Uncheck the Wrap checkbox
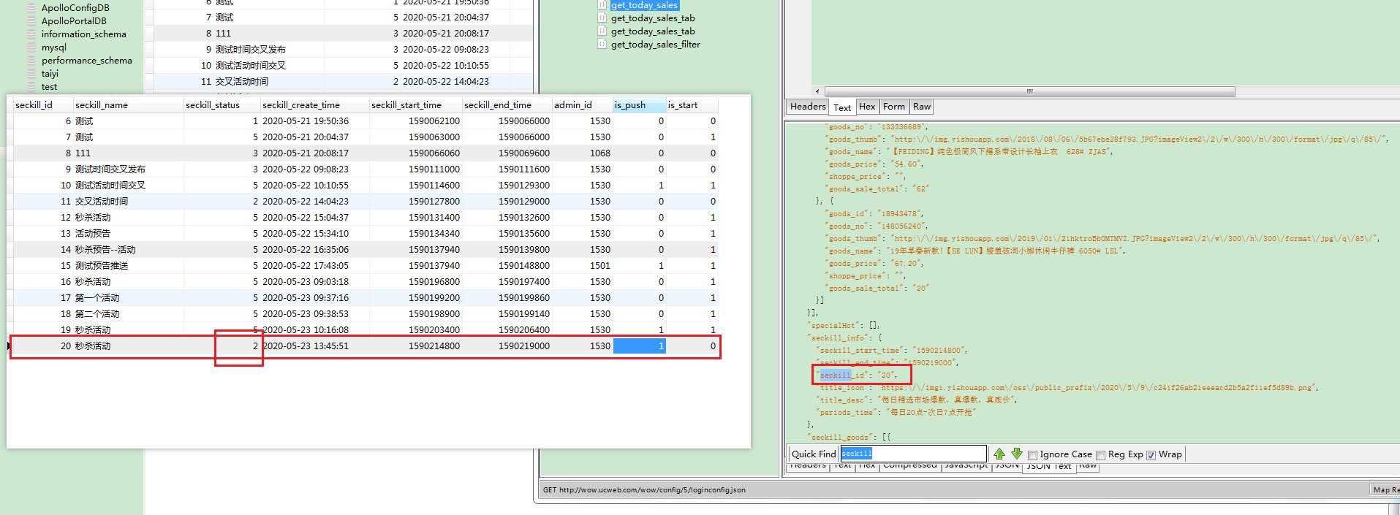This screenshot has height=515, width=1400. point(1151,455)
